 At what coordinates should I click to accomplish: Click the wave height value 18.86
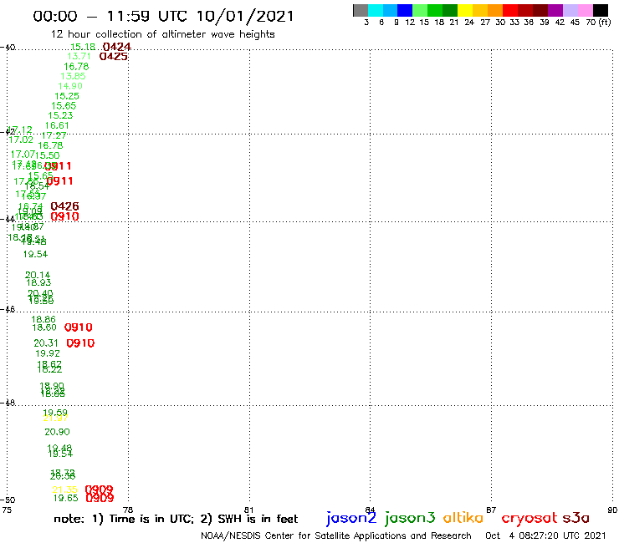point(43,319)
